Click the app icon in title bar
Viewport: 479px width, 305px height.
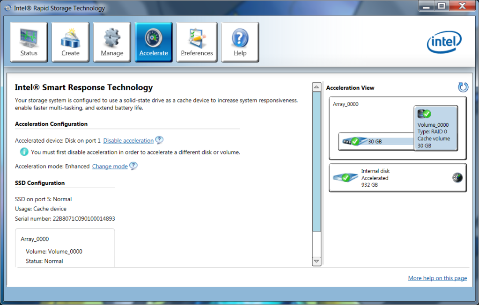click(x=7, y=8)
